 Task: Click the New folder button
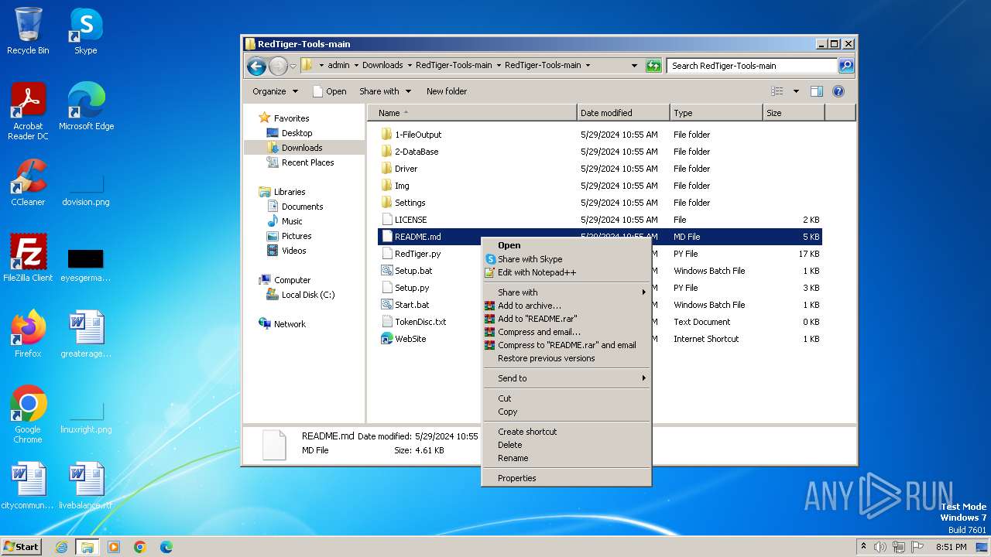point(447,91)
